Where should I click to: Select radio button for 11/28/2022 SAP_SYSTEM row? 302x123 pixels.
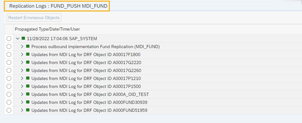point(9,39)
